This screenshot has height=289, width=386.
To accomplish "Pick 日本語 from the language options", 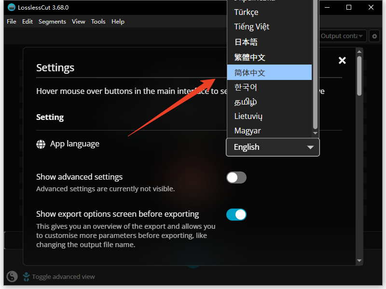I will point(246,42).
